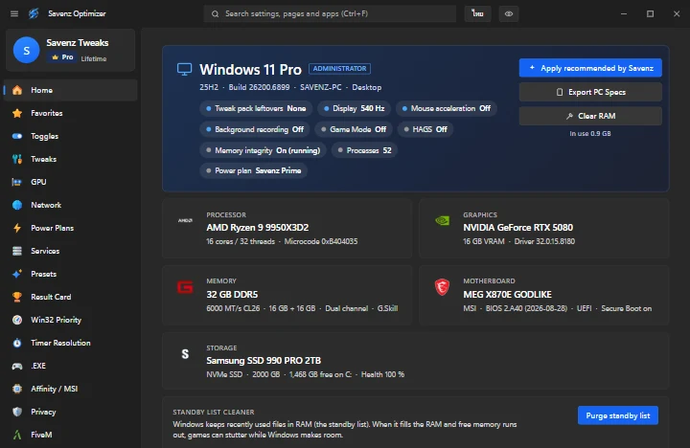
Task: Click the Pro badge in profile
Action: click(x=62, y=57)
